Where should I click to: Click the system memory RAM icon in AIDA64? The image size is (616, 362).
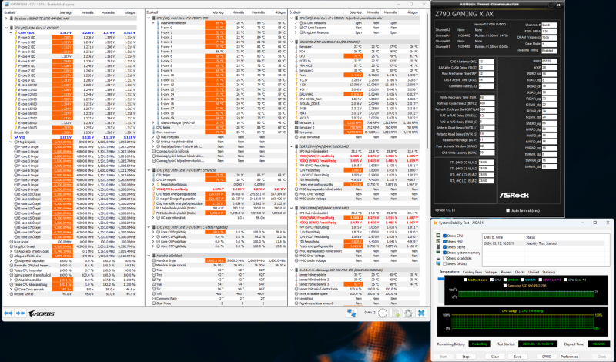(x=438, y=253)
